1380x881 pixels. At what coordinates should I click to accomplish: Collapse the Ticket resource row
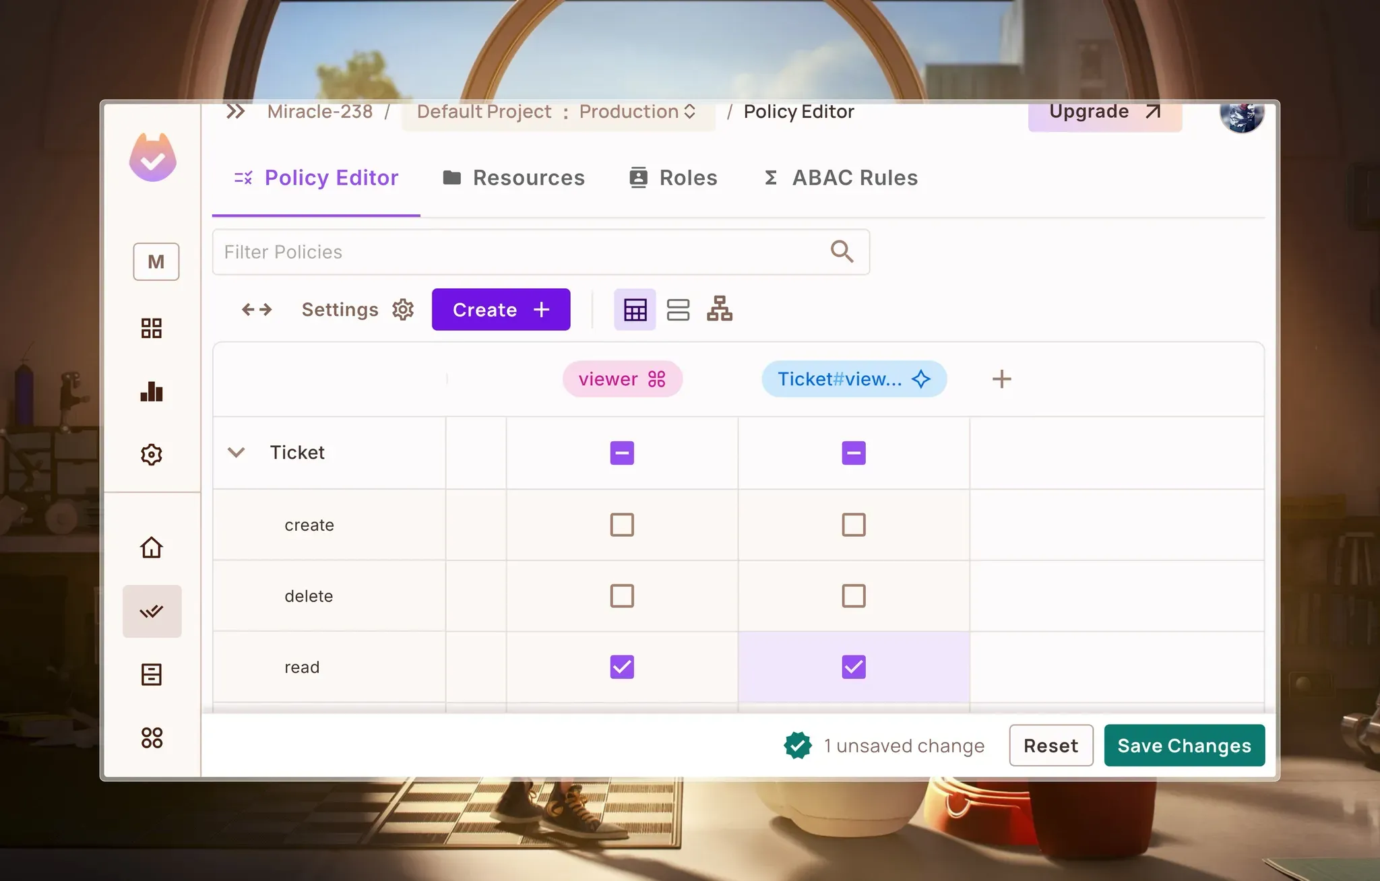tap(236, 453)
